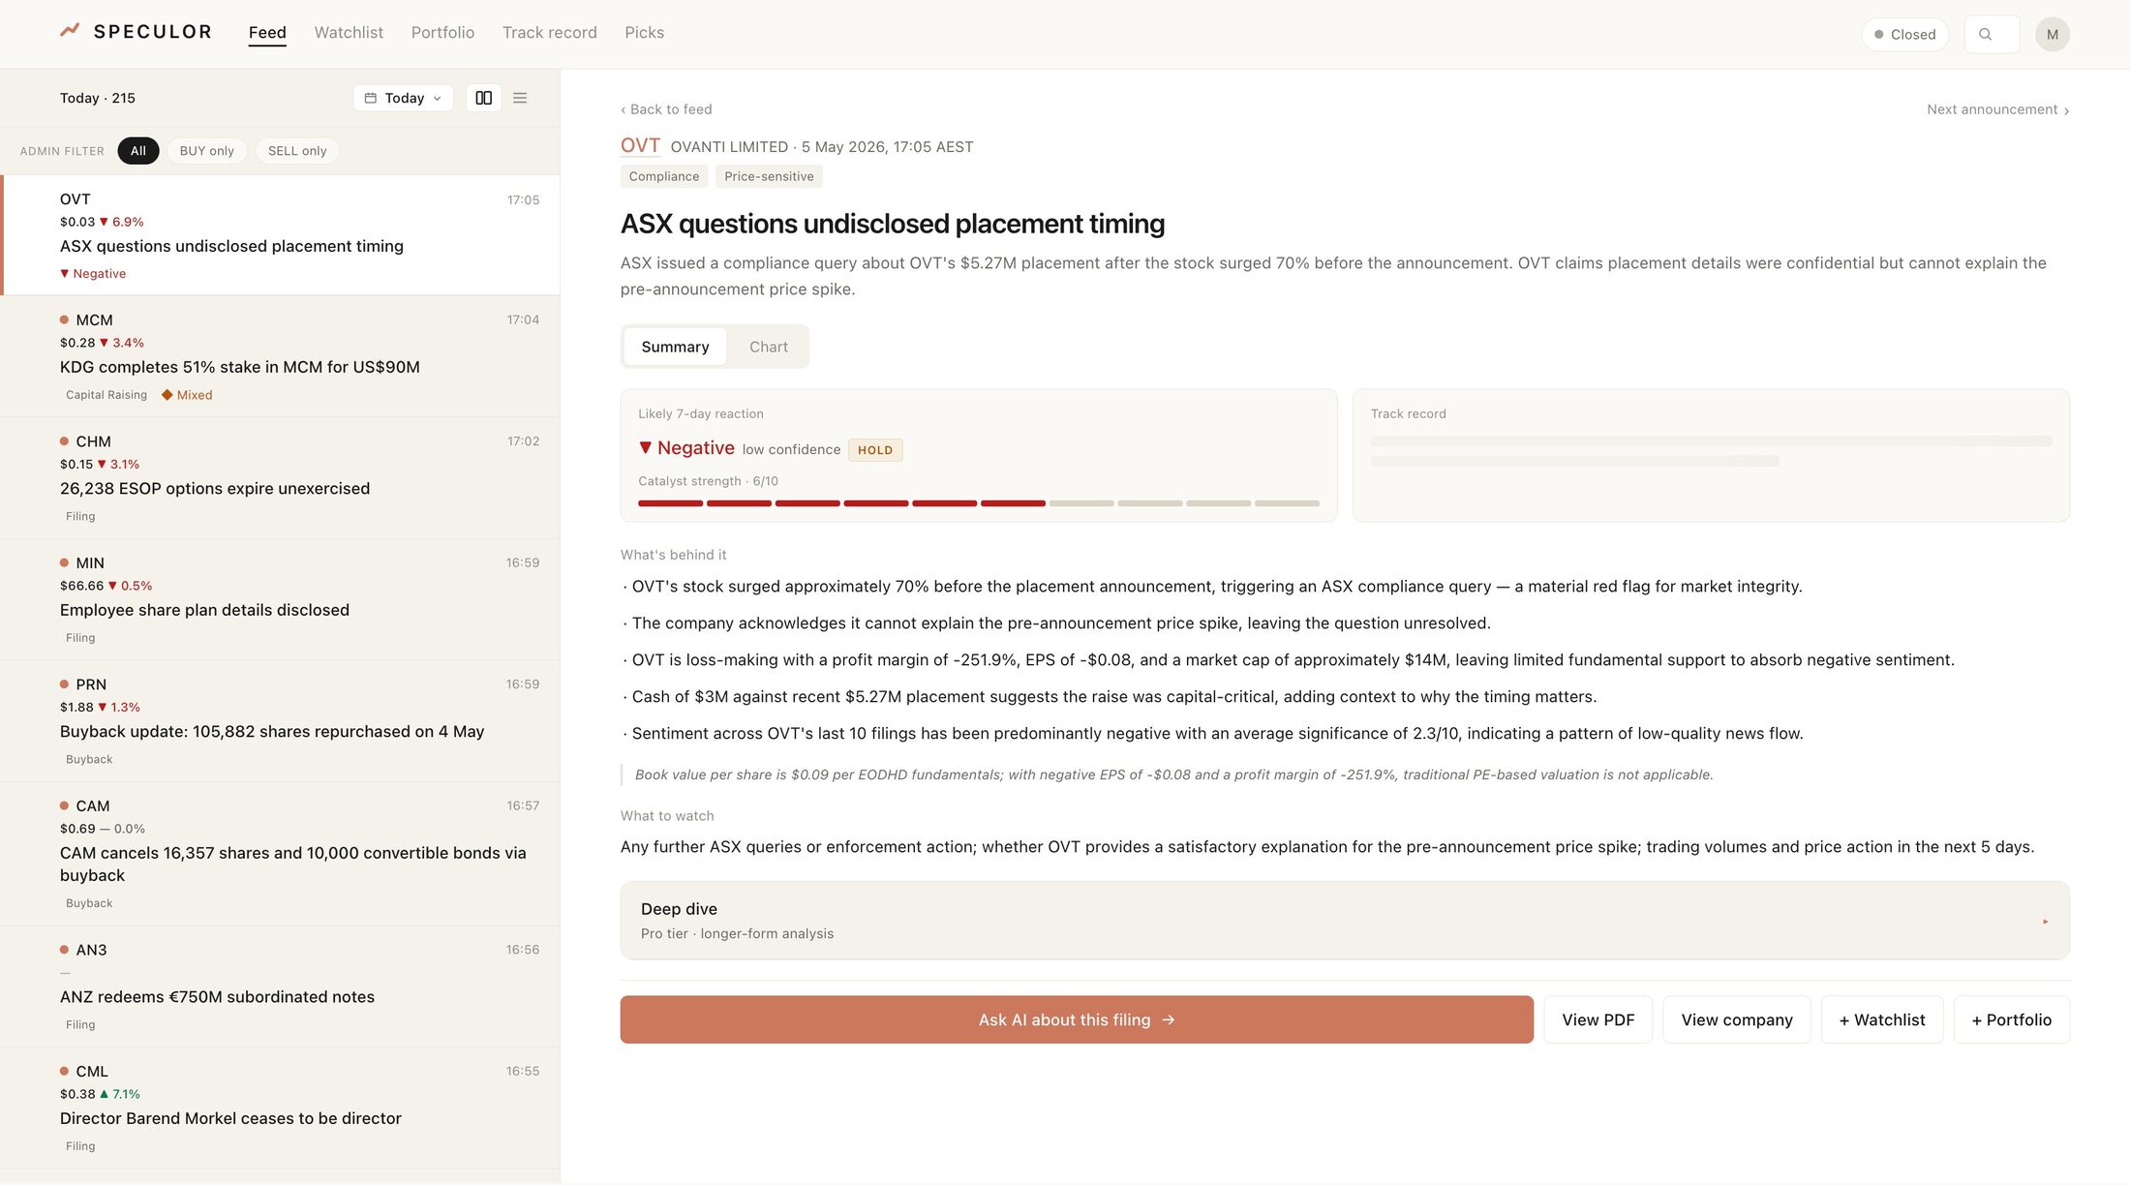The width and height of the screenshot is (2130, 1185).
Task: Open the Portfolio tab
Action: (x=442, y=33)
